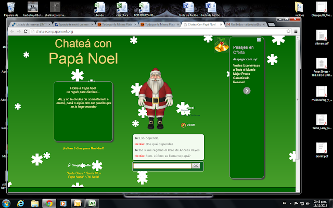Open the Outlook taskbar icon
Viewport: 333px width, 208px height.
(78, 203)
